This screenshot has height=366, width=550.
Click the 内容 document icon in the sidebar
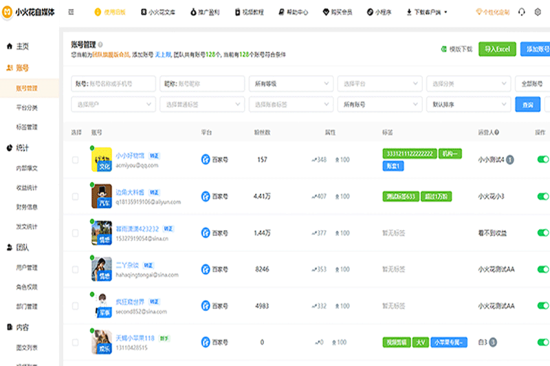point(10,327)
